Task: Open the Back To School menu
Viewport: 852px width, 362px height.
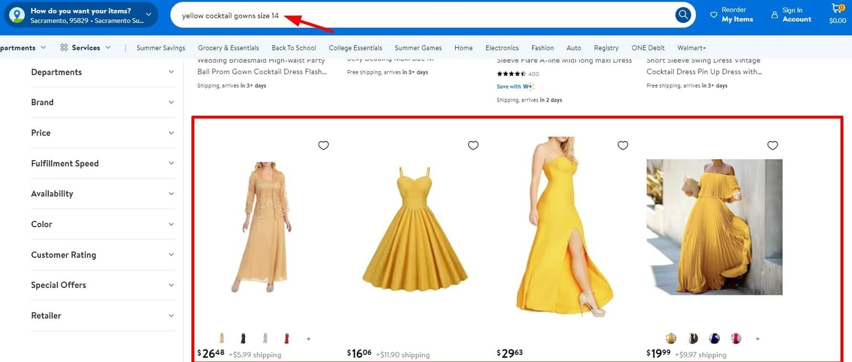Action: [293, 48]
